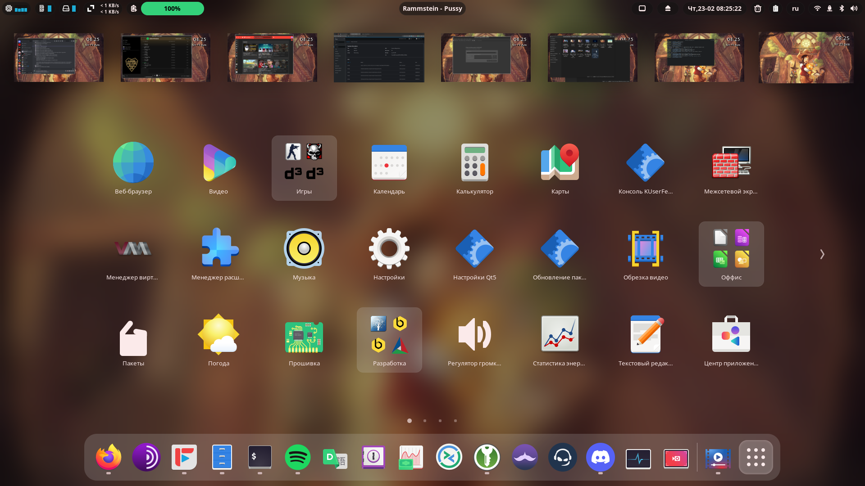Switch to second app grid page dot
The height and width of the screenshot is (486, 865).
(425, 421)
